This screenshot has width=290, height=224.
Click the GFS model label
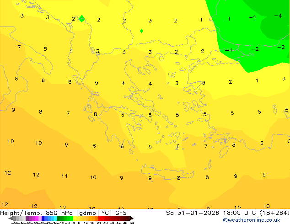coord(121,213)
